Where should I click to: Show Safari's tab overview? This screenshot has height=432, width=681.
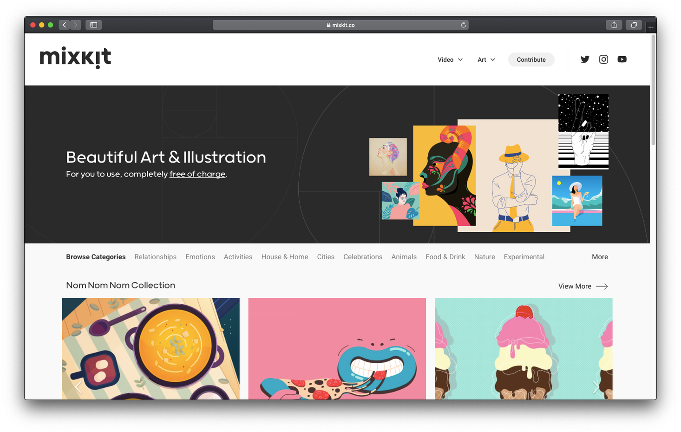(634, 25)
